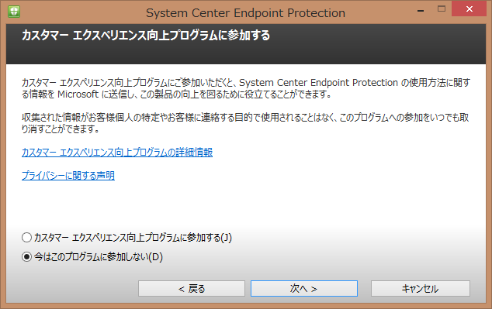Click the カスタマー エクスペリエンス向上プログラムに参加する(J) label text
This screenshot has height=309, width=492.
click(133, 238)
